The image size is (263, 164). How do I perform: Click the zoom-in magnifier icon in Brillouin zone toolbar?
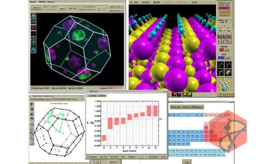[31, 133]
